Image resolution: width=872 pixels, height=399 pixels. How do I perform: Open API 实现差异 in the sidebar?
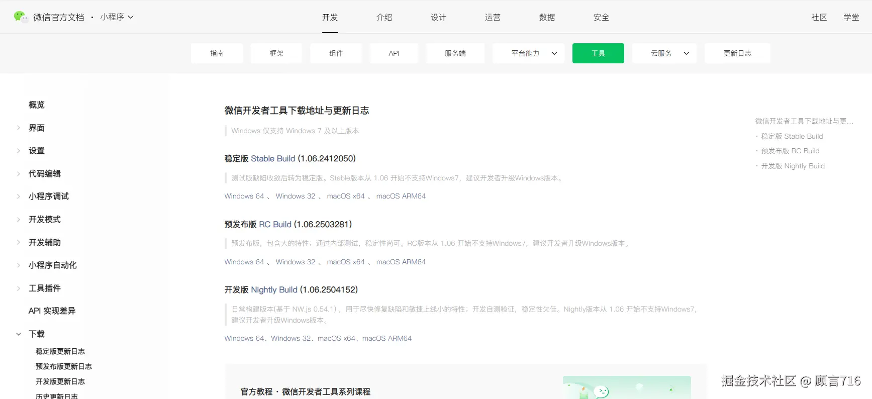[52, 311]
